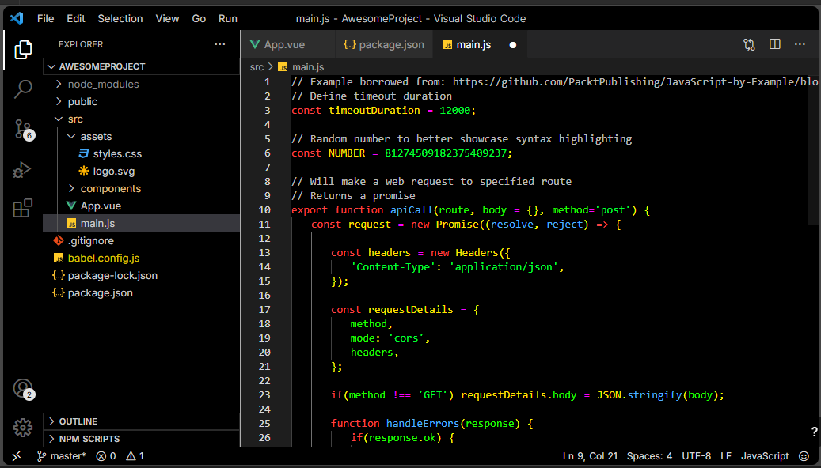Open the File menu
Viewport: 821px width, 468px height.
coord(46,18)
